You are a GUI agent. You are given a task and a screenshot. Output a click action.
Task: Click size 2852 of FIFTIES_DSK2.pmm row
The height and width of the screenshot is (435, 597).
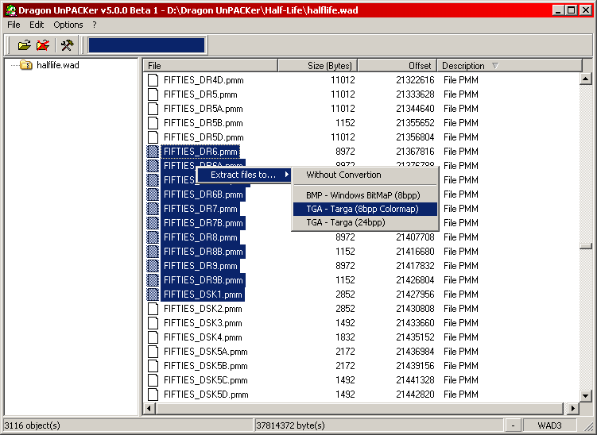345,309
